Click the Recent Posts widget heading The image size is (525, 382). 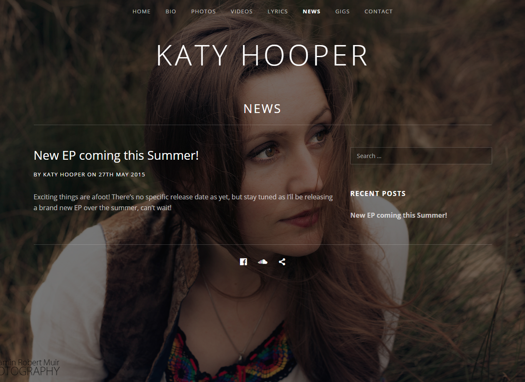pos(378,194)
